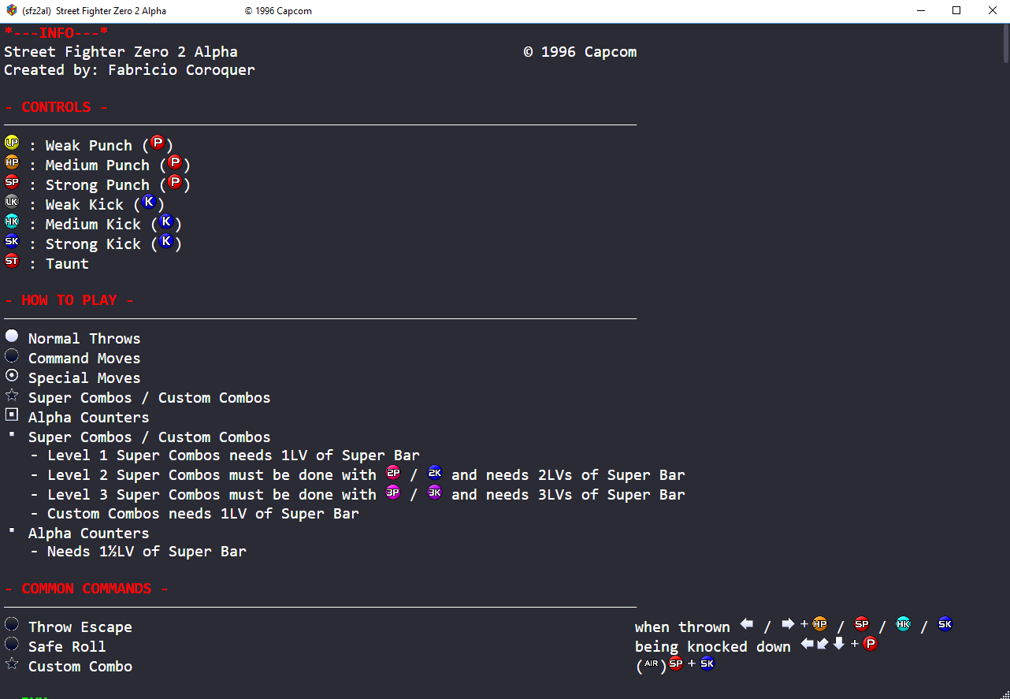Click the yellow LP icon beside Weak Punch
Image resolution: width=1010 pixels, height=699 pixels.
point(12,143)
